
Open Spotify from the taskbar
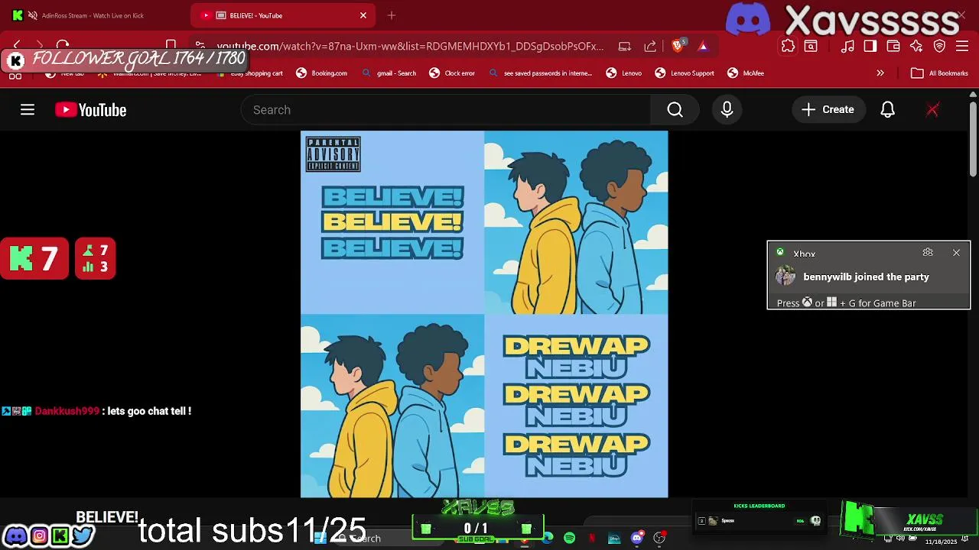(x=570, y=539)
